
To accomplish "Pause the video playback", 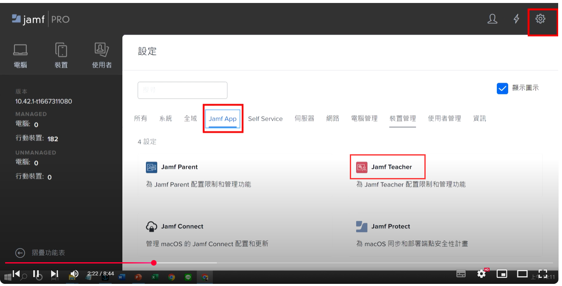I will point(36,274).
